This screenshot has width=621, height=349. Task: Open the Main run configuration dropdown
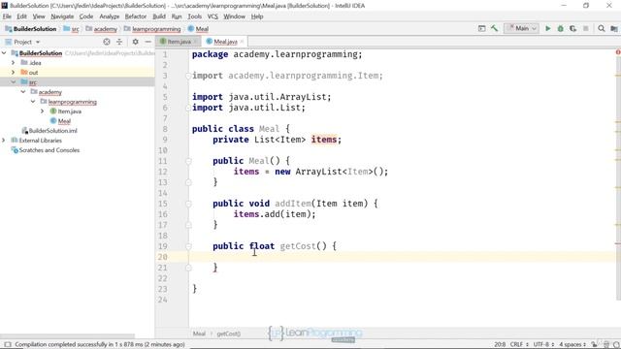pos(522,28)
